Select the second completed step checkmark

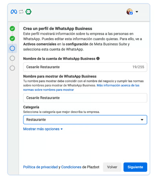tap(12, 38)
